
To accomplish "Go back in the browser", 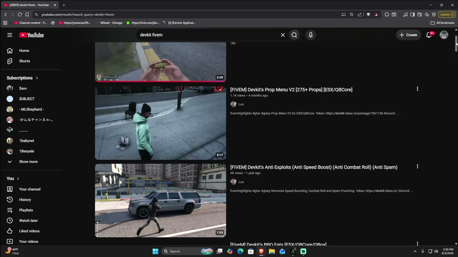I will [x=6, y=15].
